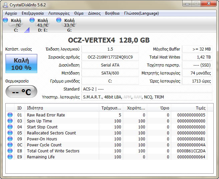Click the Χειρότε... column header
Viewport: 219px width, 179px height.
click(x=135, y=108)
